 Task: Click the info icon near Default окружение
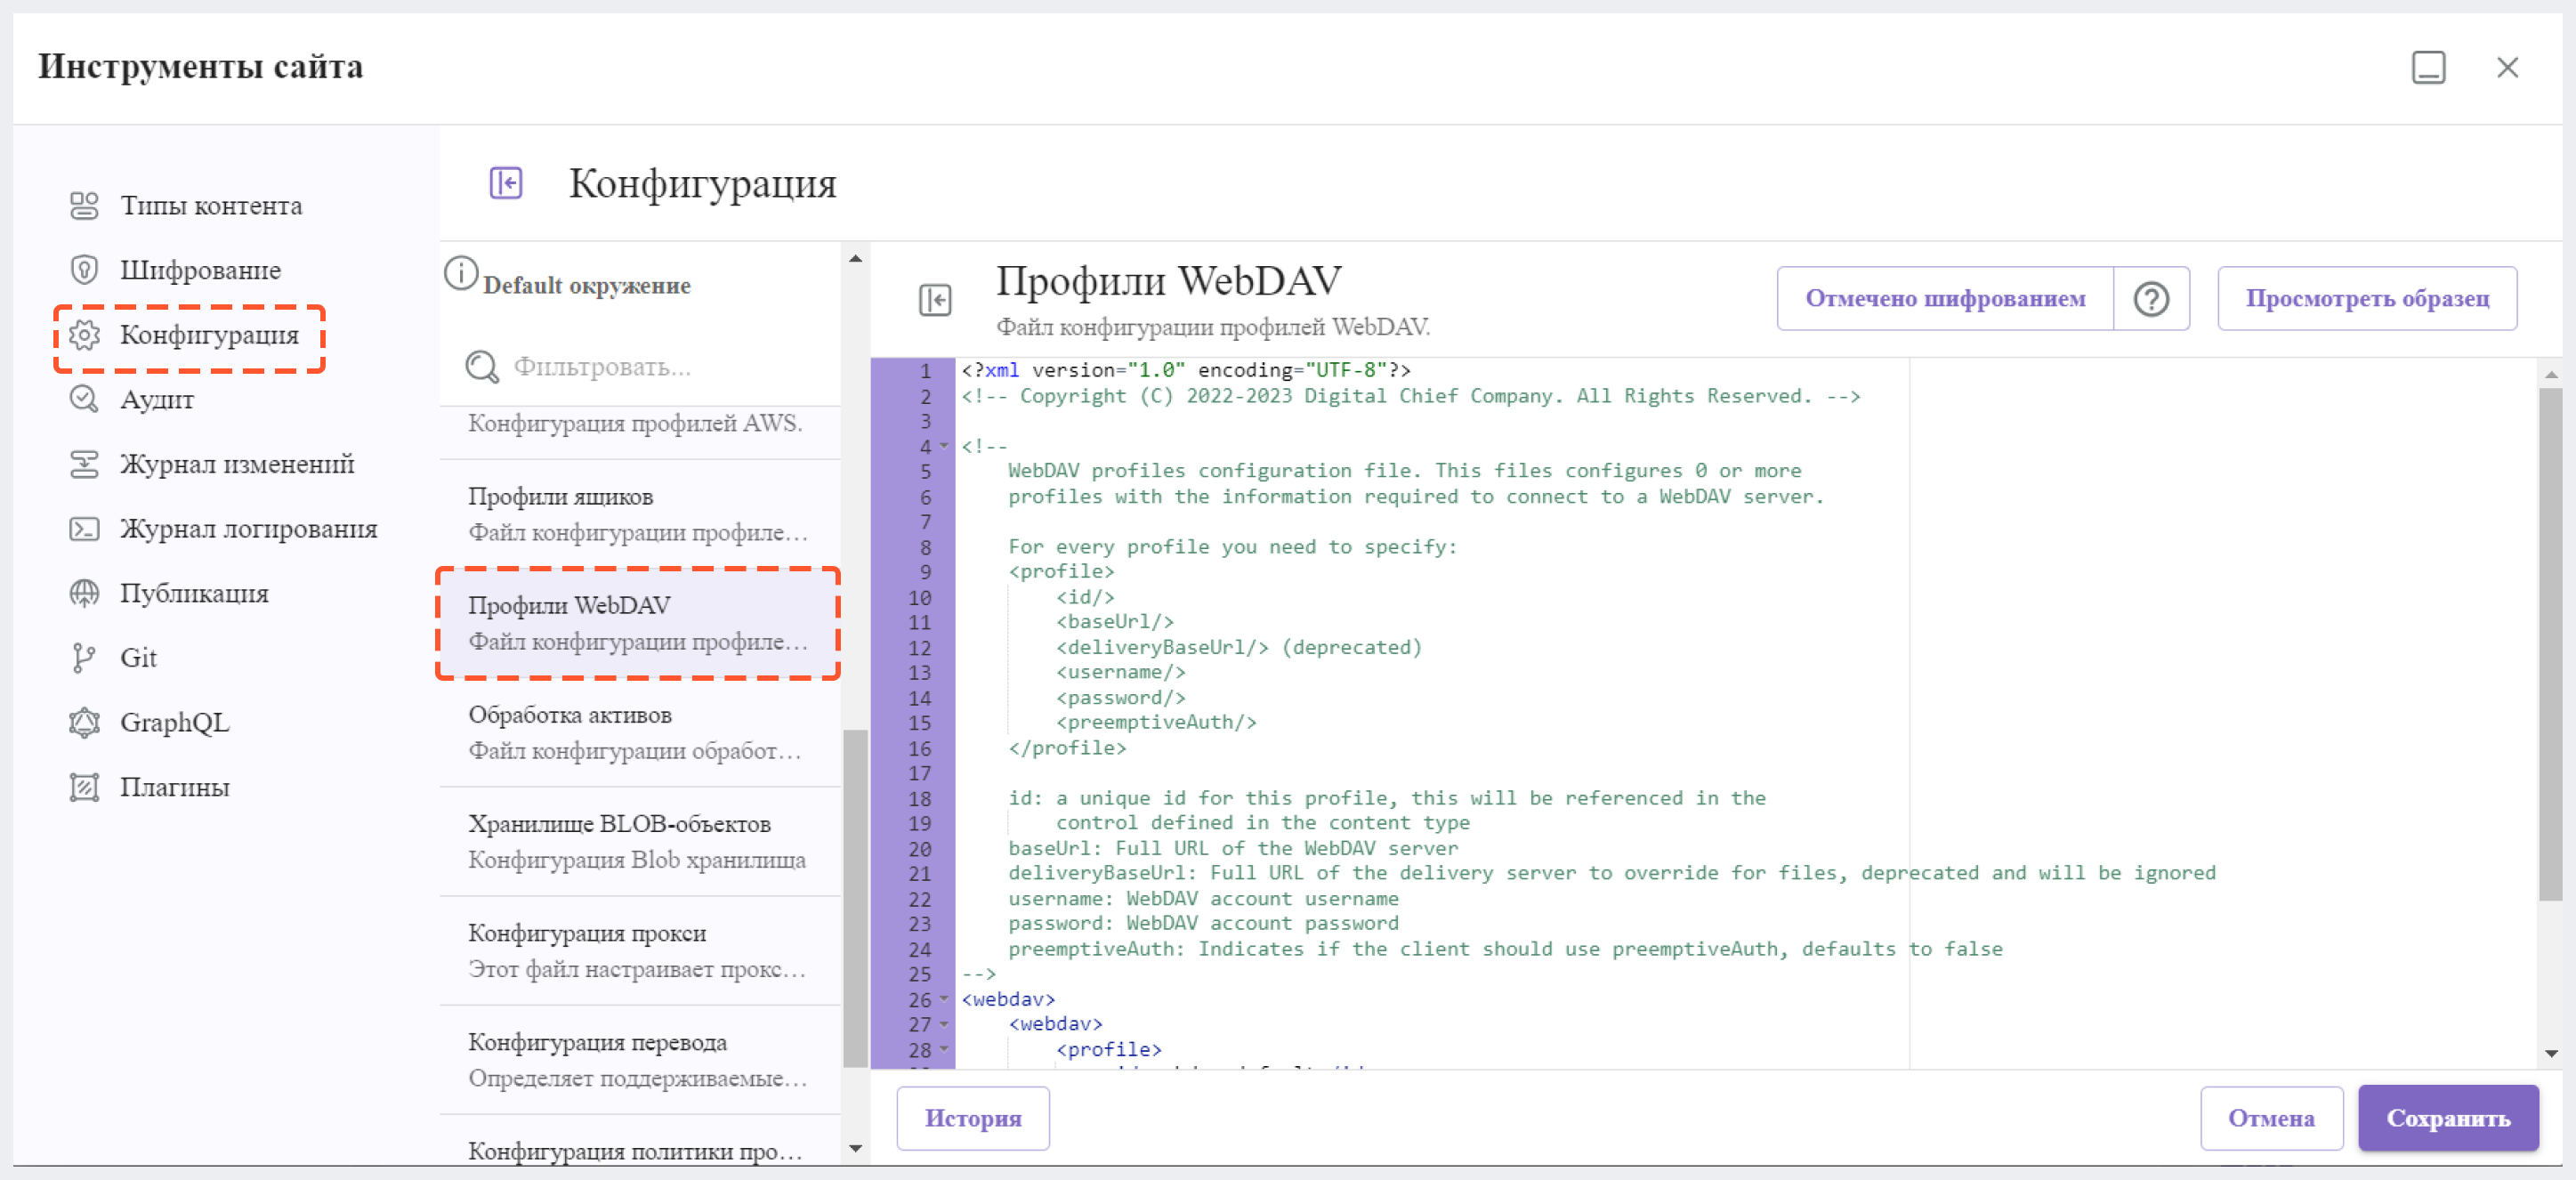tap(461, 273)
